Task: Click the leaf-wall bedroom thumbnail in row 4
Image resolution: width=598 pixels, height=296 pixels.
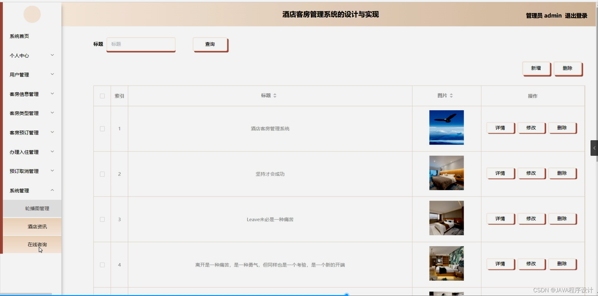Action: [446, 264]
